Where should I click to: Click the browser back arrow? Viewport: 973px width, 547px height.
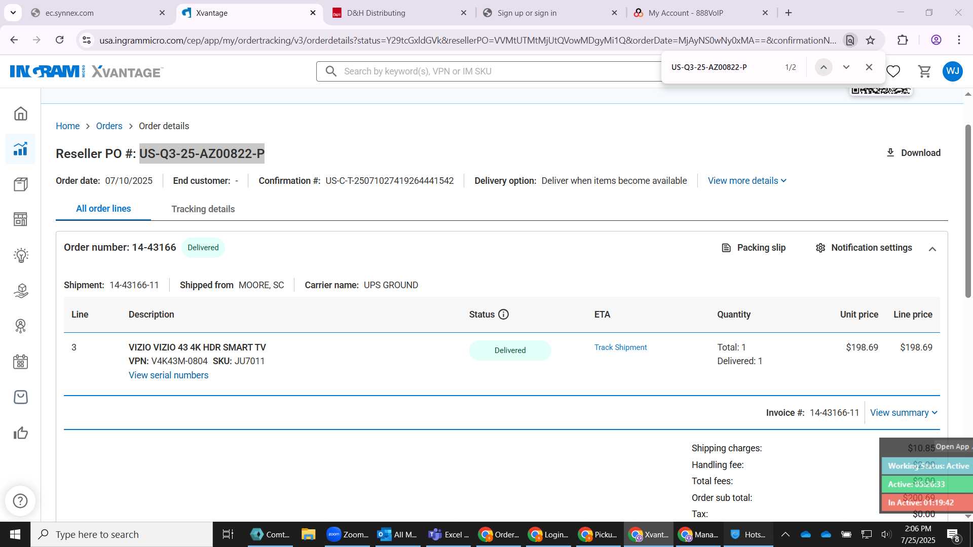click(14, 40)
